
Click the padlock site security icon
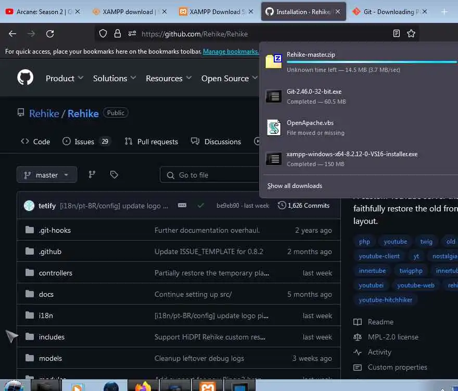(118, 34)
